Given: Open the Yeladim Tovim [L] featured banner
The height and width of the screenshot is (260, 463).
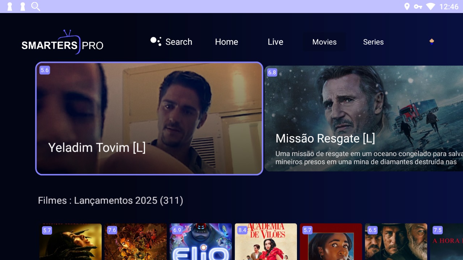Looking at the screenshot, I should [149, 118].
